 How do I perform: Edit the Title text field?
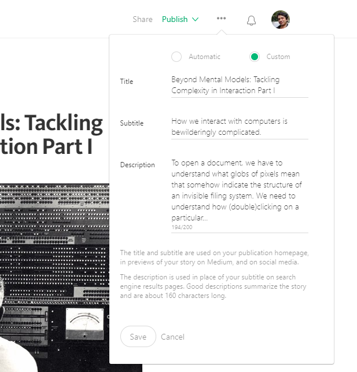[x=240, y=85]
